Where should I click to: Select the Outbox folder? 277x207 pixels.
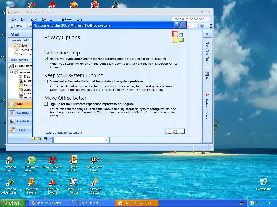26,94
